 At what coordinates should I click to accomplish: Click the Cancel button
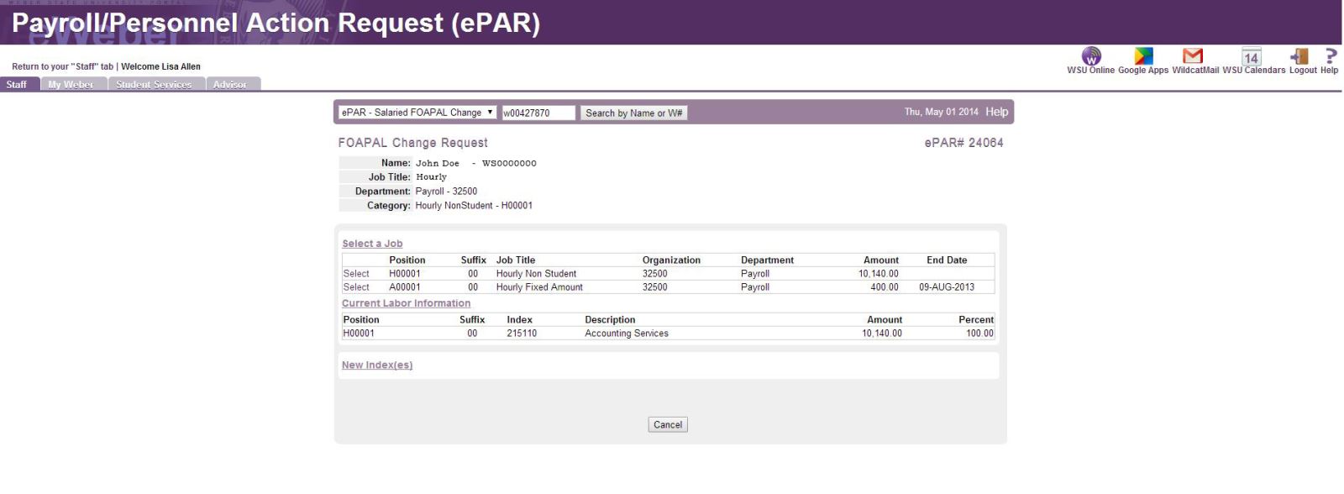tap(668, 425)
